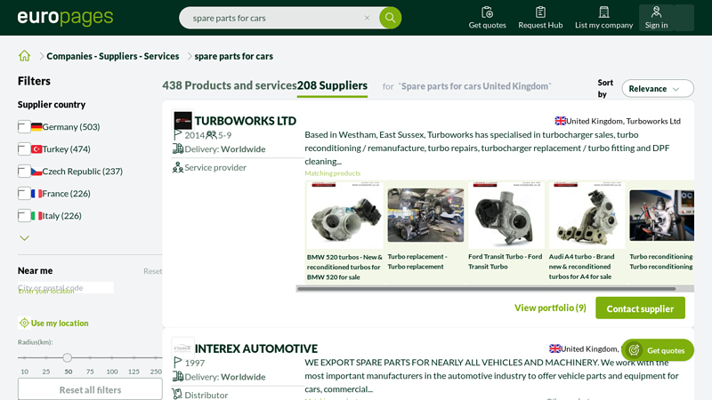Click the 250 radius label

156,372
